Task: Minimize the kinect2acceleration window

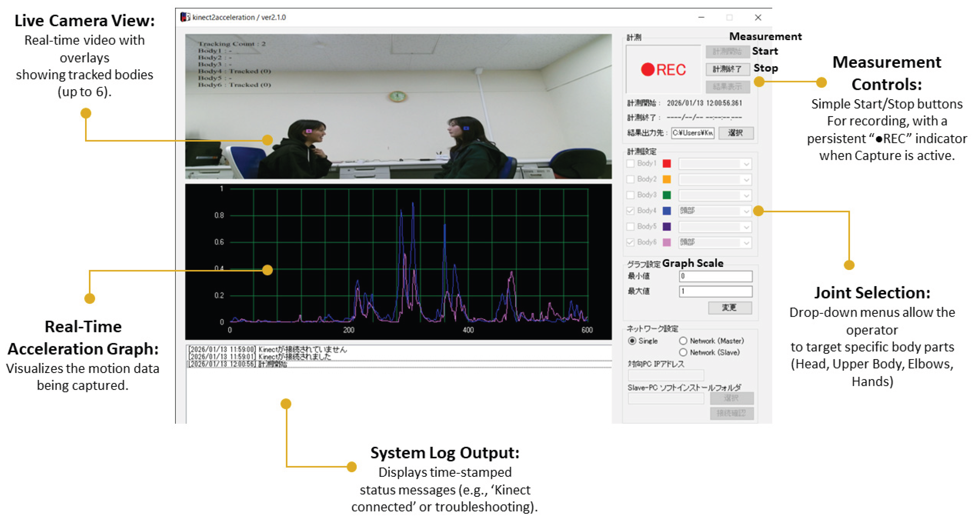Action: tap(702, 17)
